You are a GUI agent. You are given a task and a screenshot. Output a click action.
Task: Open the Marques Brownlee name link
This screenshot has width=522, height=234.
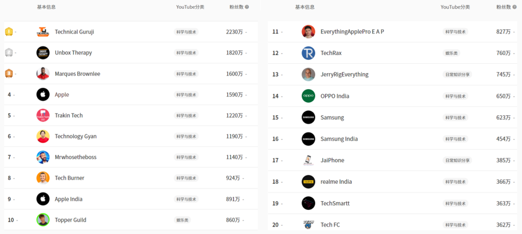tap(77, 74)
